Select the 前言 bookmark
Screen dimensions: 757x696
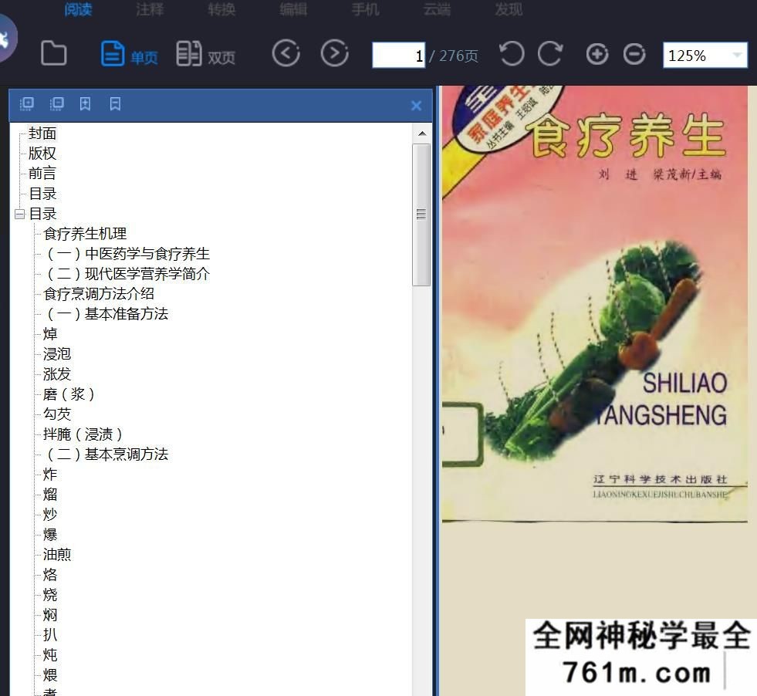point(42,174)
